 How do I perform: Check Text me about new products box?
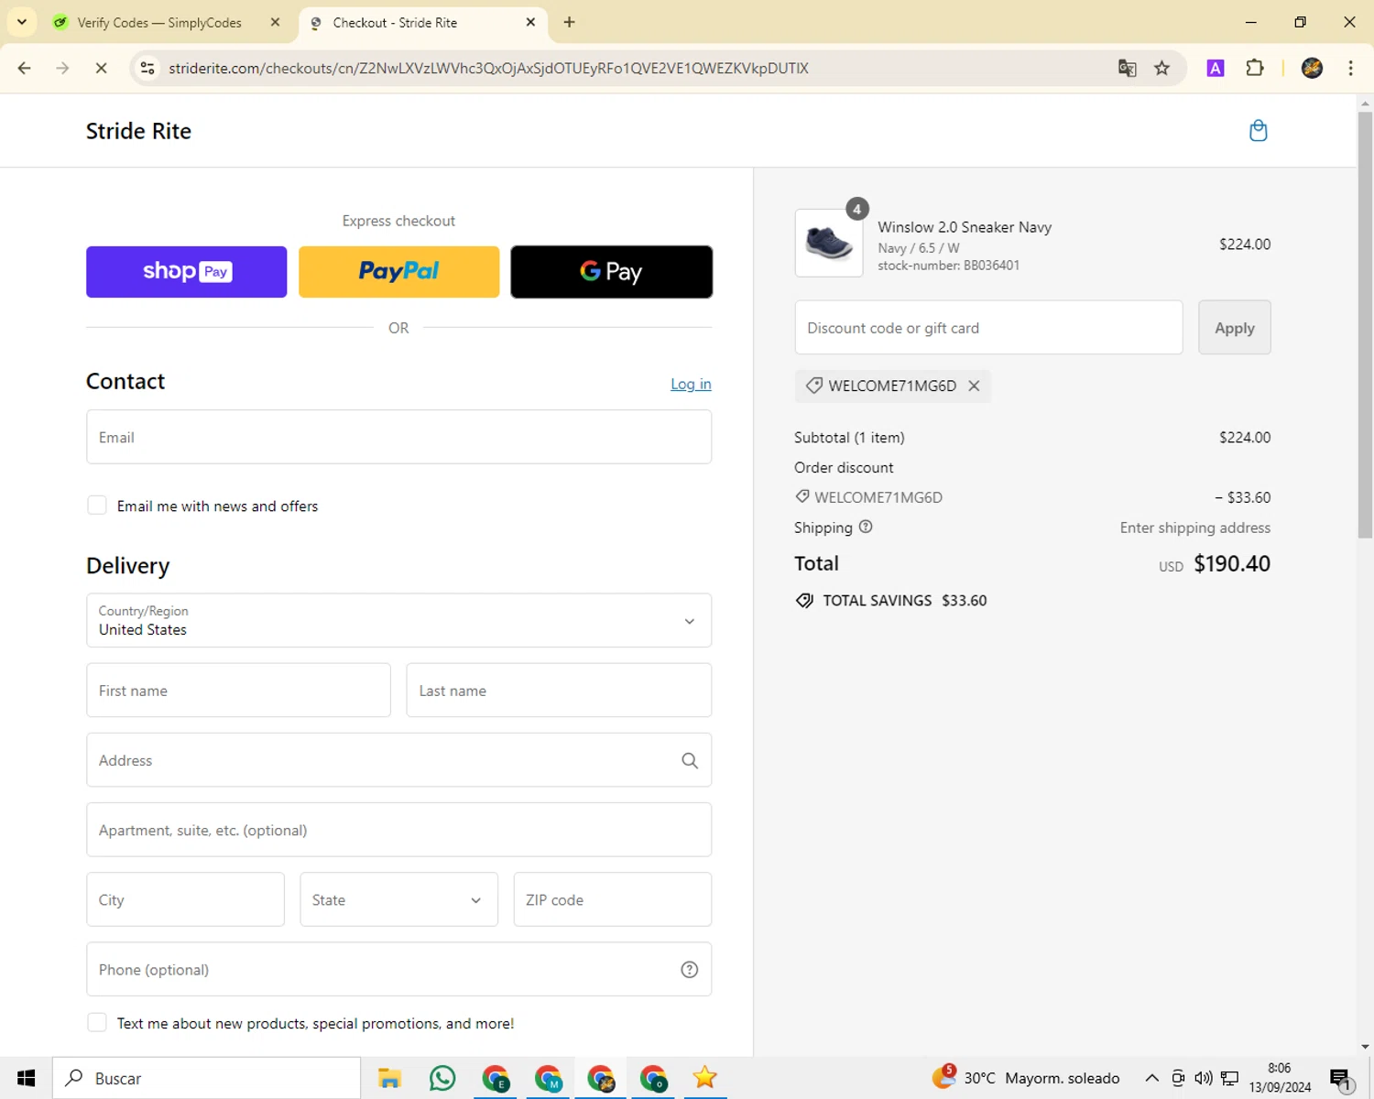coord(97,1023)
